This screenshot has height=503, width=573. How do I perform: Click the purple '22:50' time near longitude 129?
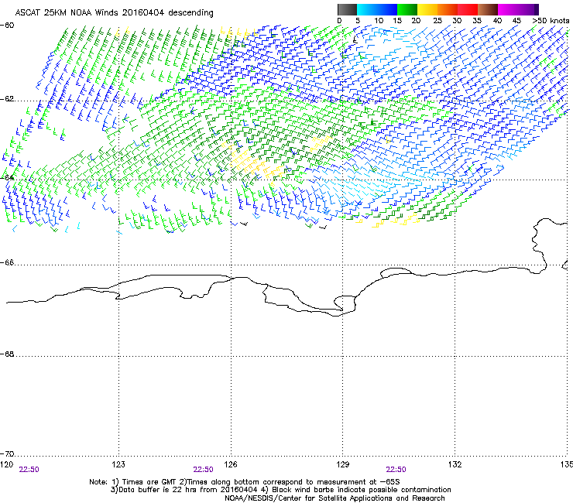[x=396, y=470]
